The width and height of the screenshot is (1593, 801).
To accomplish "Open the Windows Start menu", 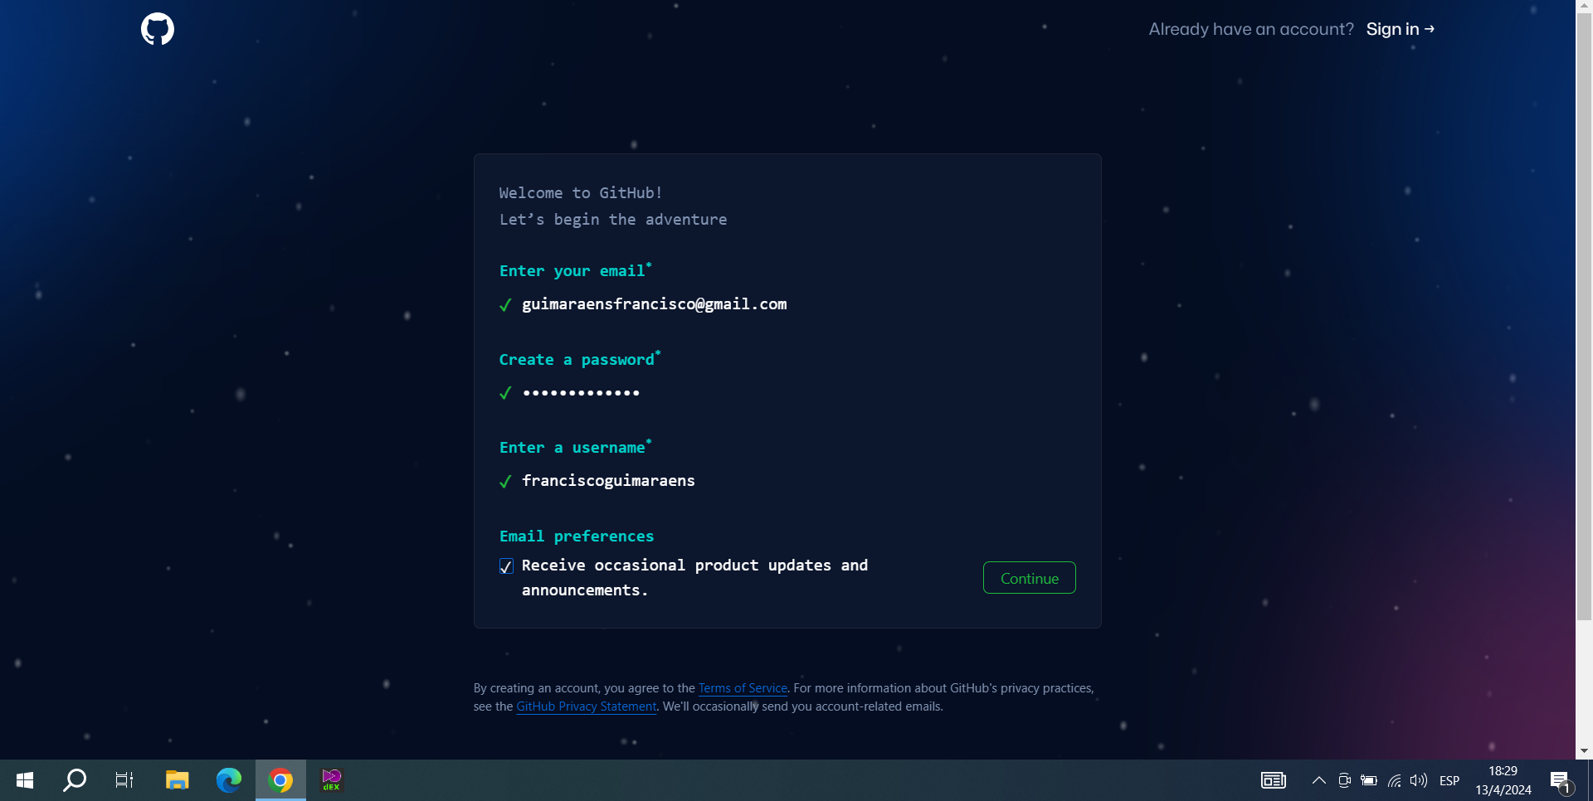I will (x=25, y=780).
